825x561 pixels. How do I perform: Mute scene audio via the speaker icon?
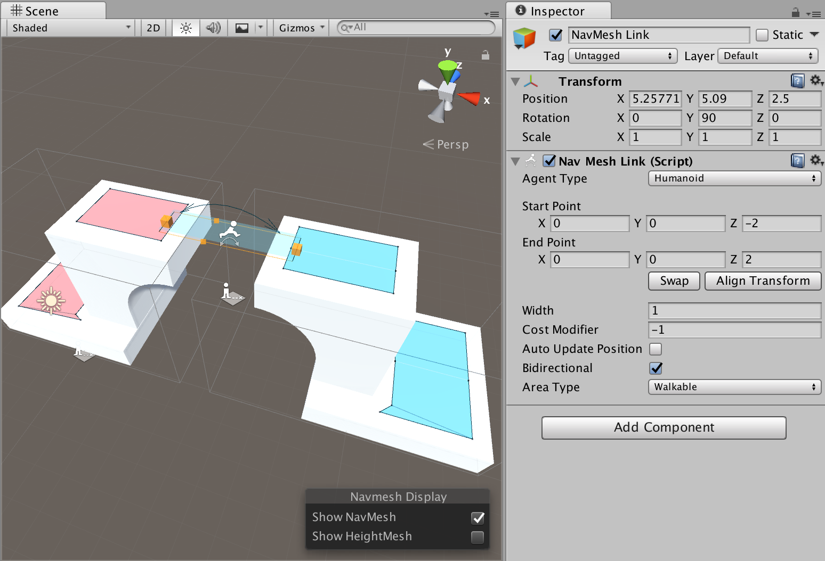click(213, 28)
